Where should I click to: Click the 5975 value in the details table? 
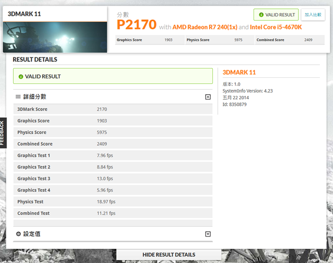[102, 133]
